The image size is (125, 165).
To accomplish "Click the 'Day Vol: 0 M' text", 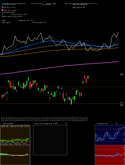I will (x=78, y=7).
